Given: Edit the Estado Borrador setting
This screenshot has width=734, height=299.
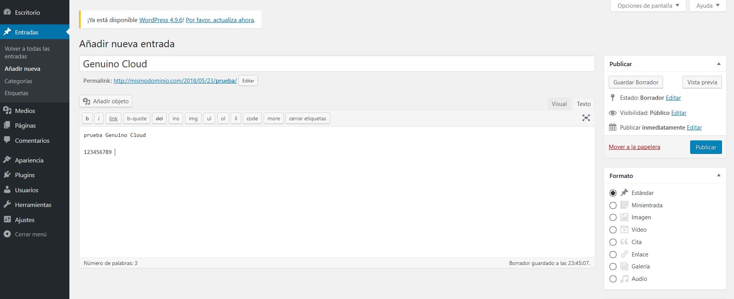Looking at the screenshot, I should click(x=673, y=97).
